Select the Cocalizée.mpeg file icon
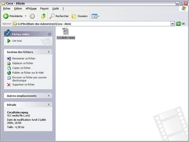 coord(66,31)
